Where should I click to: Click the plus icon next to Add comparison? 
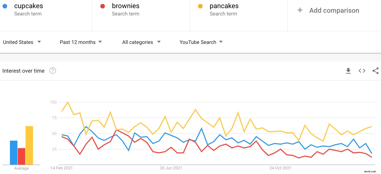coord(300,10)
